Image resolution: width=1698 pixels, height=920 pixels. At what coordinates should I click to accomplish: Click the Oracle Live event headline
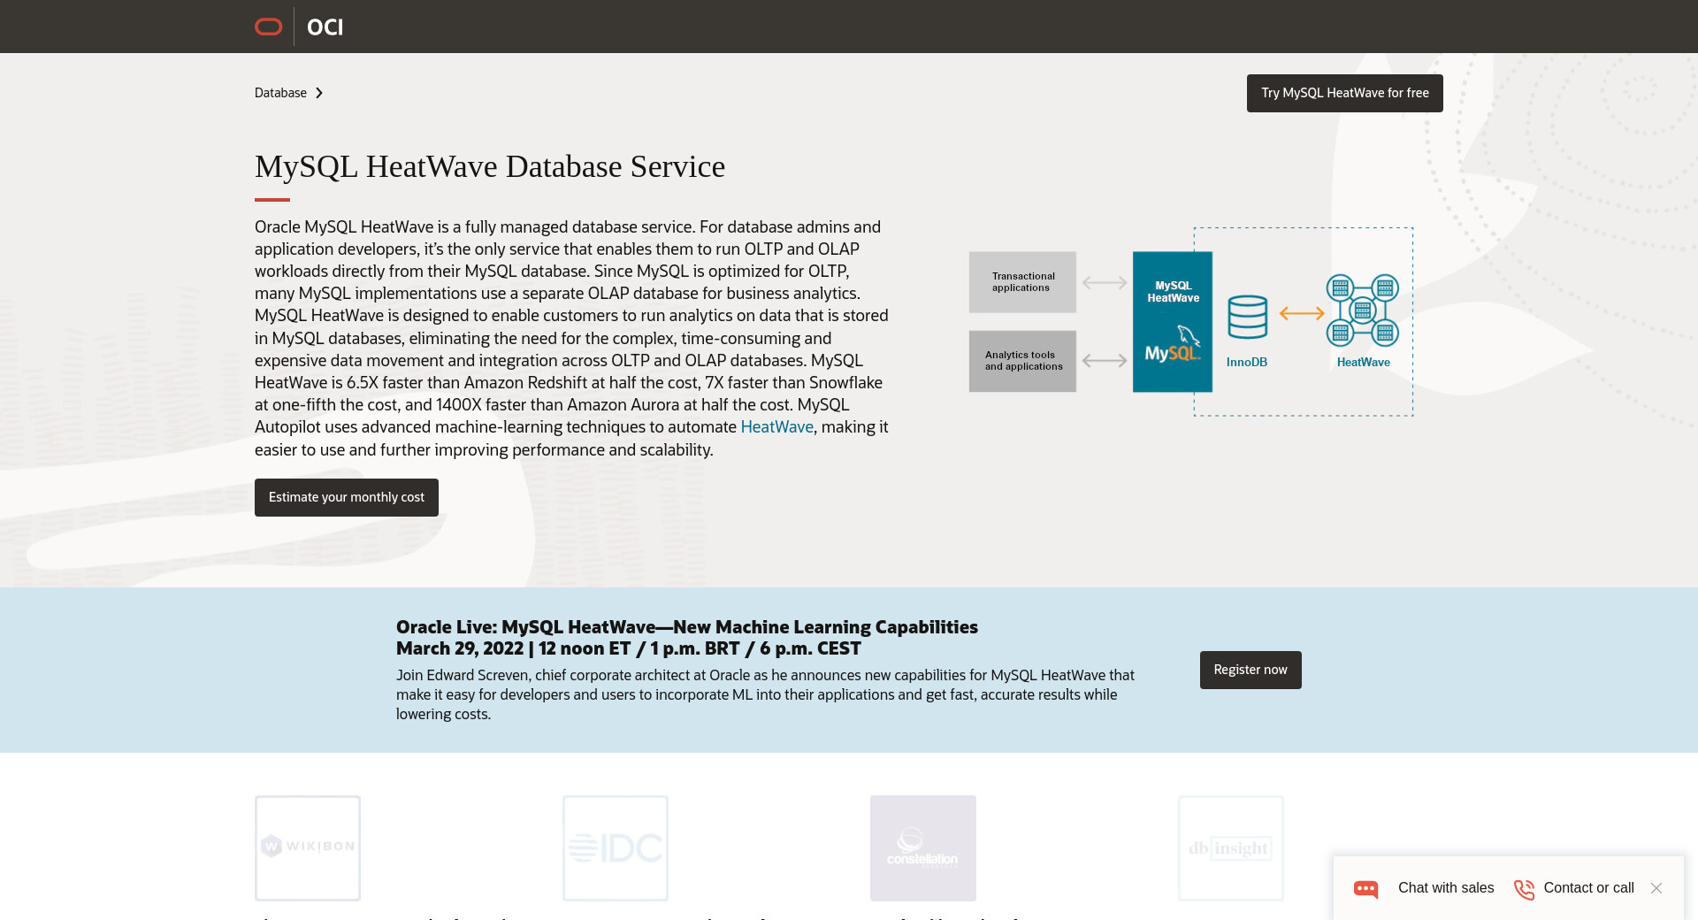(x=687, y=627)
